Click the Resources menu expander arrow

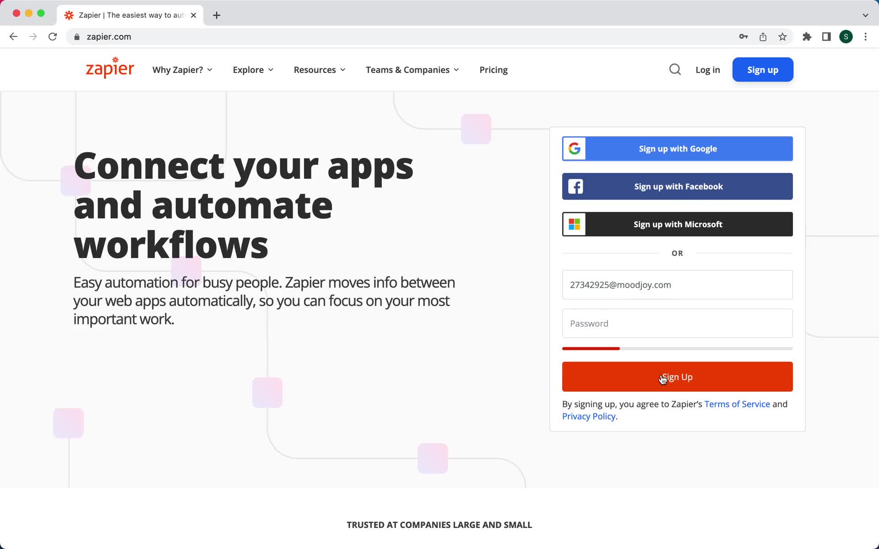[x=344, y=70]
